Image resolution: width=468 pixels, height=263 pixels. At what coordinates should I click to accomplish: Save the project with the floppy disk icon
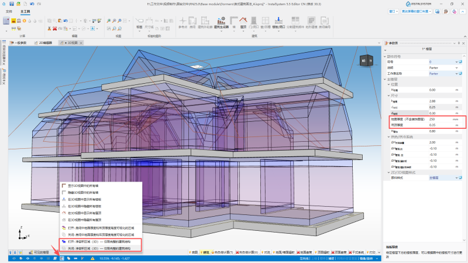tap(11, 4)
